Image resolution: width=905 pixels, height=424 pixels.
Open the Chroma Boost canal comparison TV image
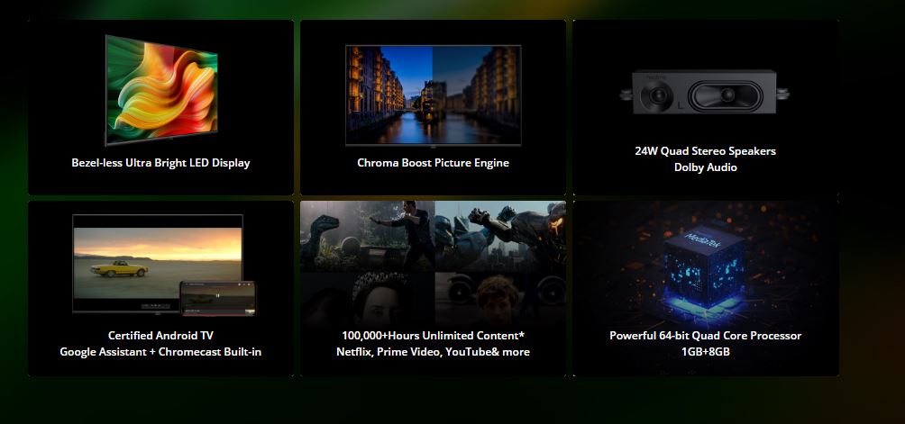click(433, 95)
